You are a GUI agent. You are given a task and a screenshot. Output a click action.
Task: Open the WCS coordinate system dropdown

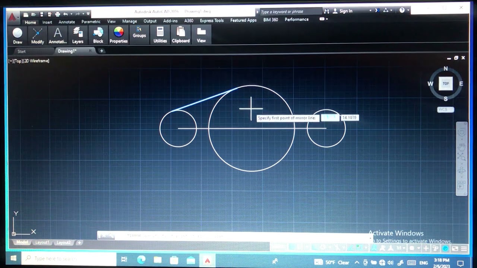446,109
